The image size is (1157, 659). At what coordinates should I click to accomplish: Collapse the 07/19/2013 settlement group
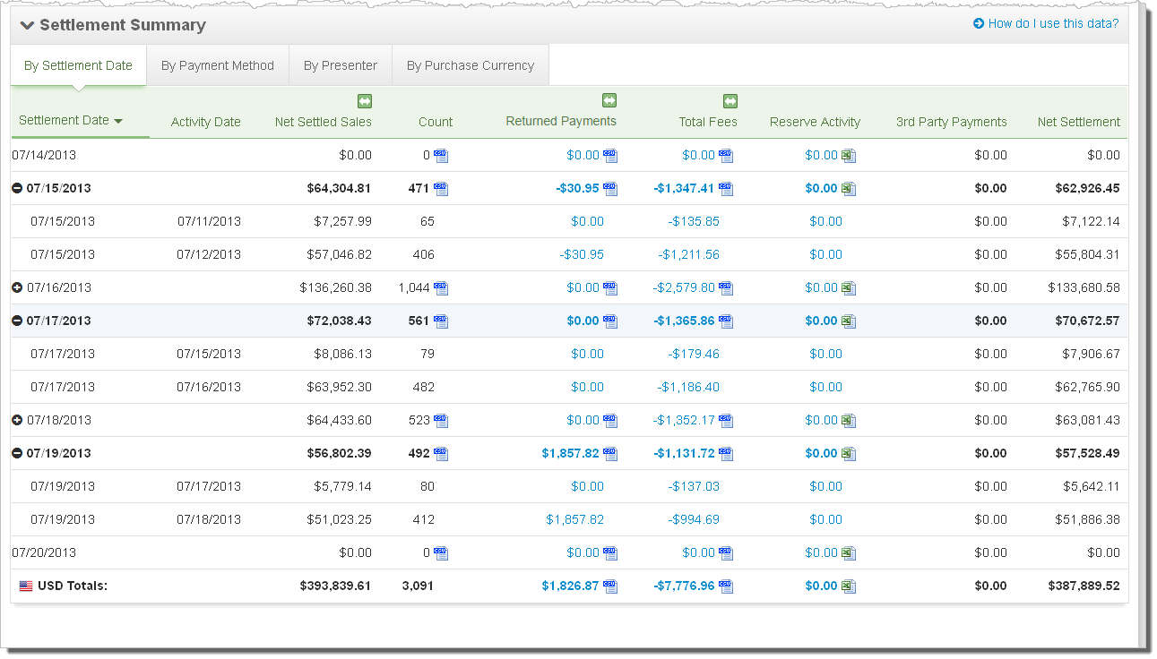(x=17, y=454)
